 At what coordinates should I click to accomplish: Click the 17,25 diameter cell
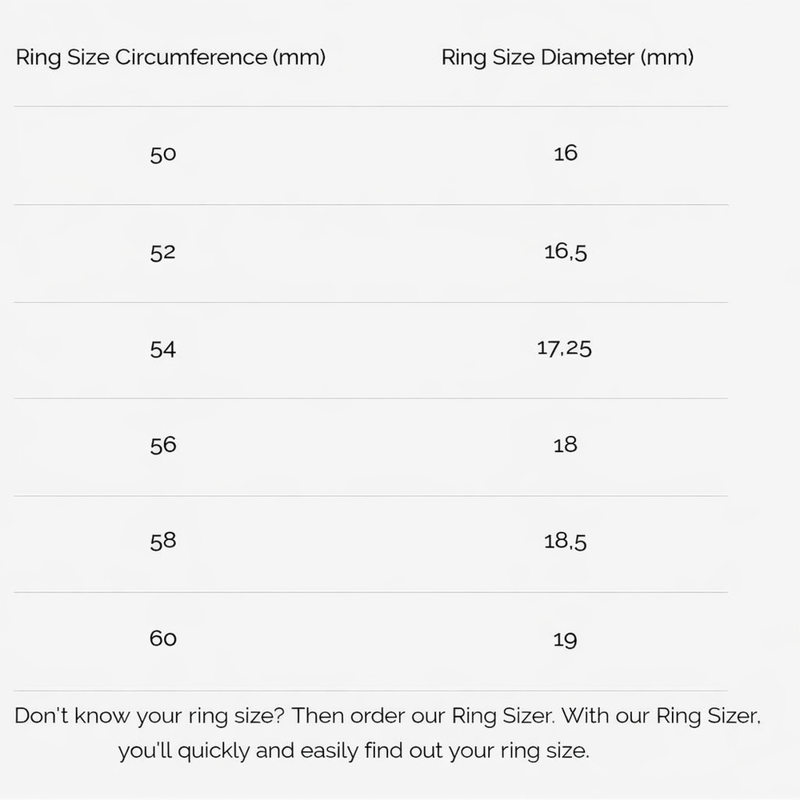pyautogui.click(x=565, y=348)
